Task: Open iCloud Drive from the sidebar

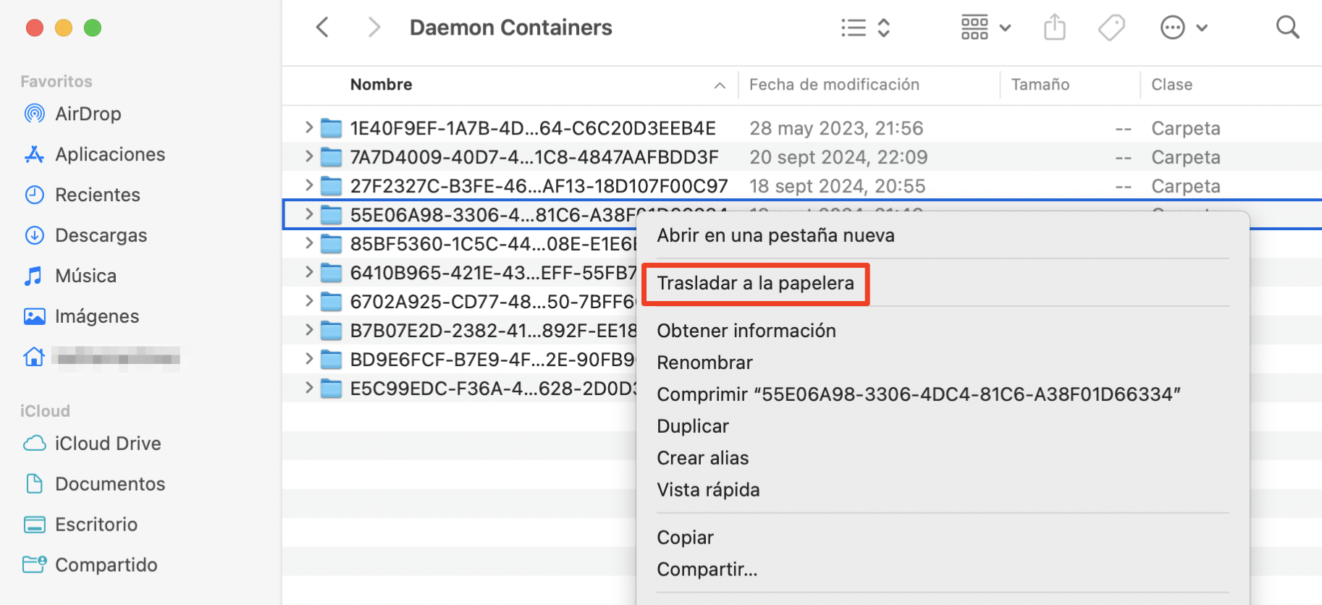Action: [107, 444]
